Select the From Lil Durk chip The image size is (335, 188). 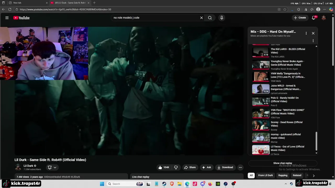pyautogui.click(x=265, y=175)
